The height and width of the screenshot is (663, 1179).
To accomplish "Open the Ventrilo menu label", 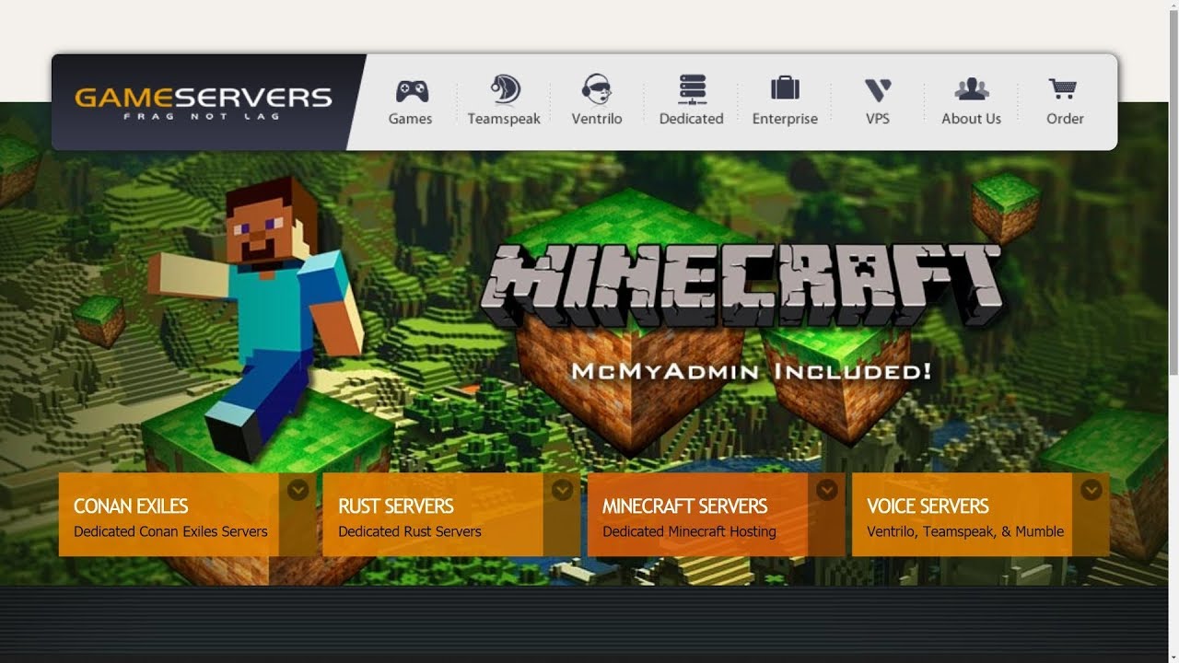I will click(x=597, y=119).
